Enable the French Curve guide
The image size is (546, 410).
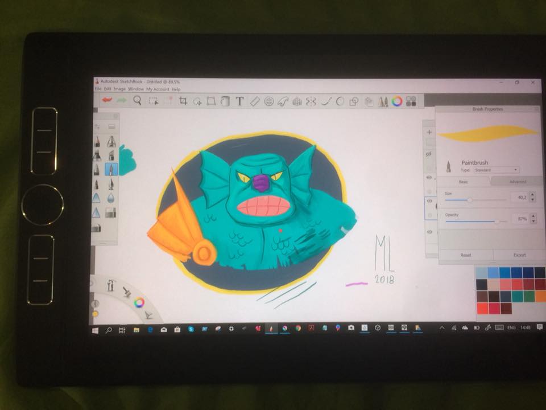(283, 101)
